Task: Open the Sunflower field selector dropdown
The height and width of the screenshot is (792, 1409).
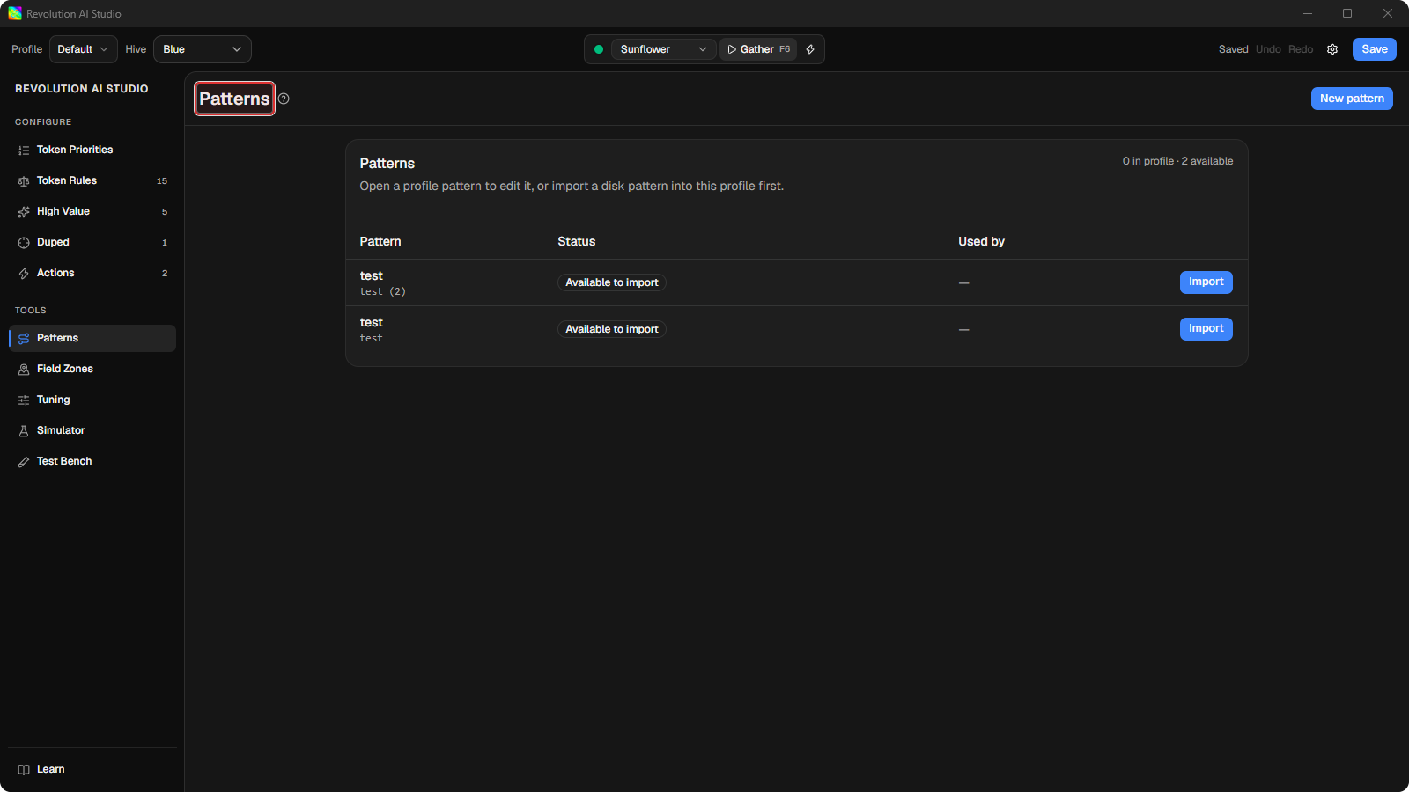Action: pyautogui.click(x=663, y=49)
